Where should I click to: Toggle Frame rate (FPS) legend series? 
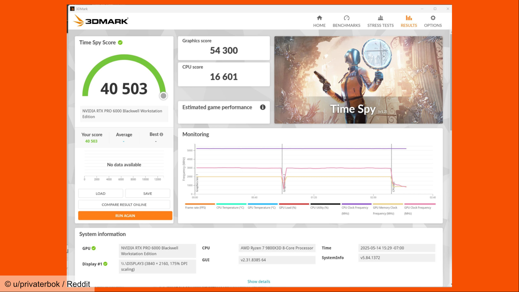point(200,206)
